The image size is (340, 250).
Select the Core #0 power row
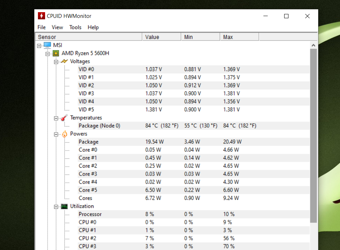click(194, 150)
